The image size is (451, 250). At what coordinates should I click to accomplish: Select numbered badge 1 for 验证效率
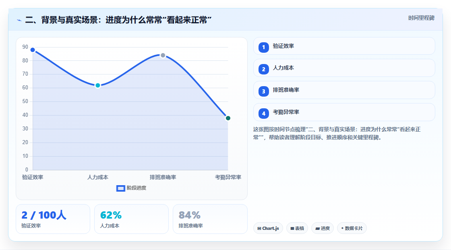coord(263,47)
